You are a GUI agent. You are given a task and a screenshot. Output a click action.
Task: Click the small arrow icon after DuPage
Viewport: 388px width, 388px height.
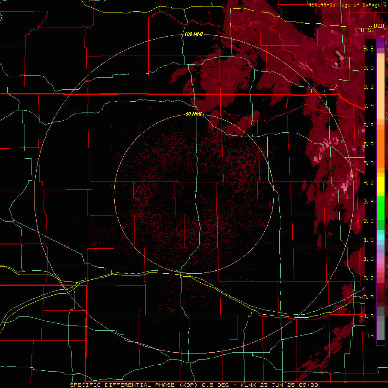tap(384, 4)
